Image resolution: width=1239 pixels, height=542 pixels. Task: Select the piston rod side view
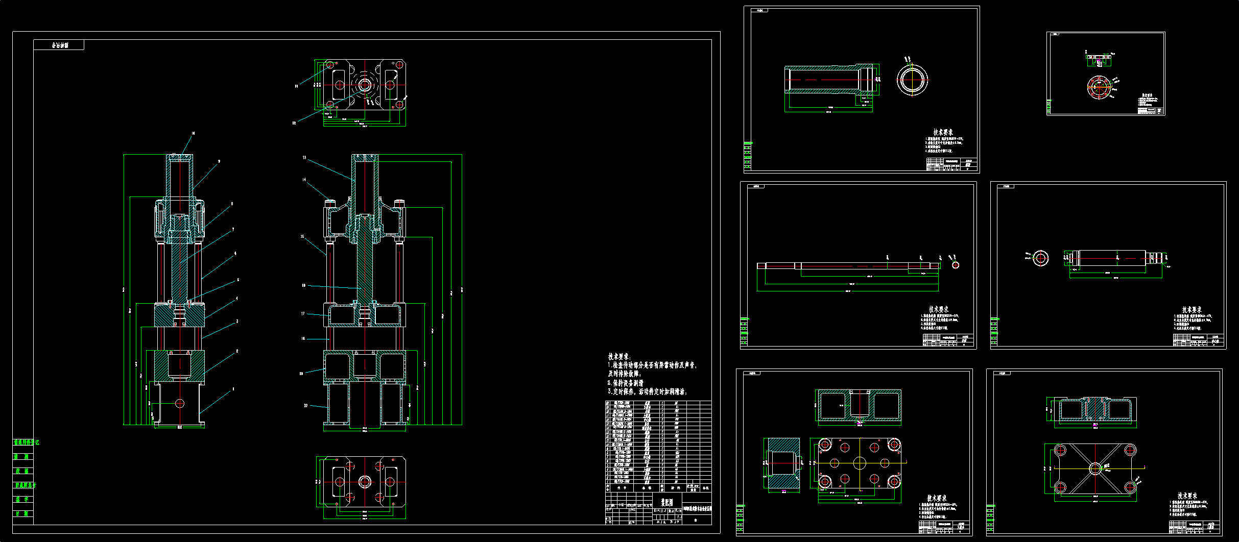(x=1115, y=258)
